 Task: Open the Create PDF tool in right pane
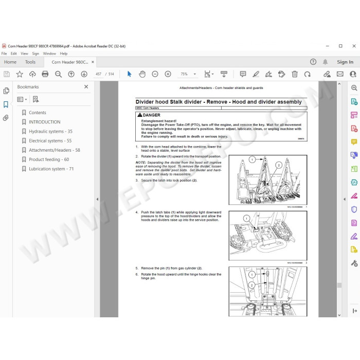click(354, 129)
